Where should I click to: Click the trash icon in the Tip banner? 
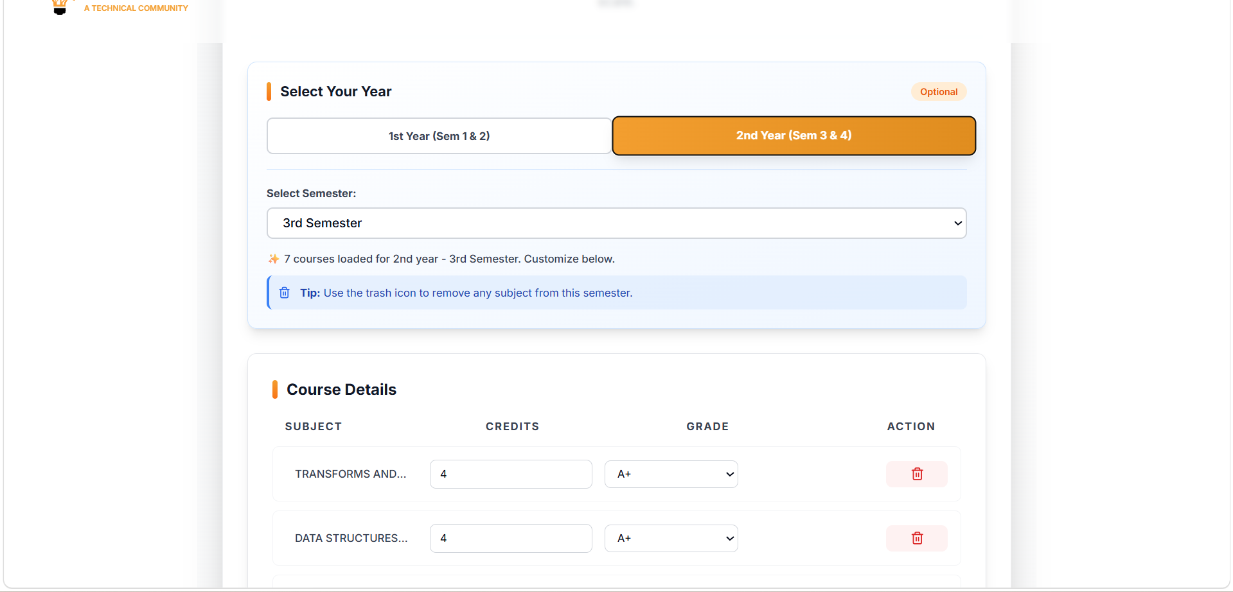[x=285, y=293]
